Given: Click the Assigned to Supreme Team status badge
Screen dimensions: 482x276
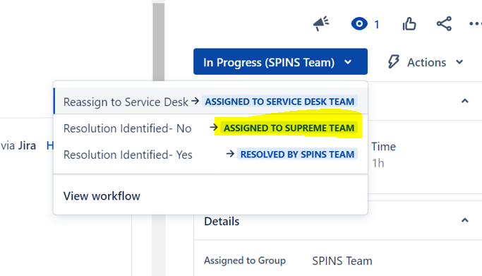Looking at the screenshot, I should point(289,128).
